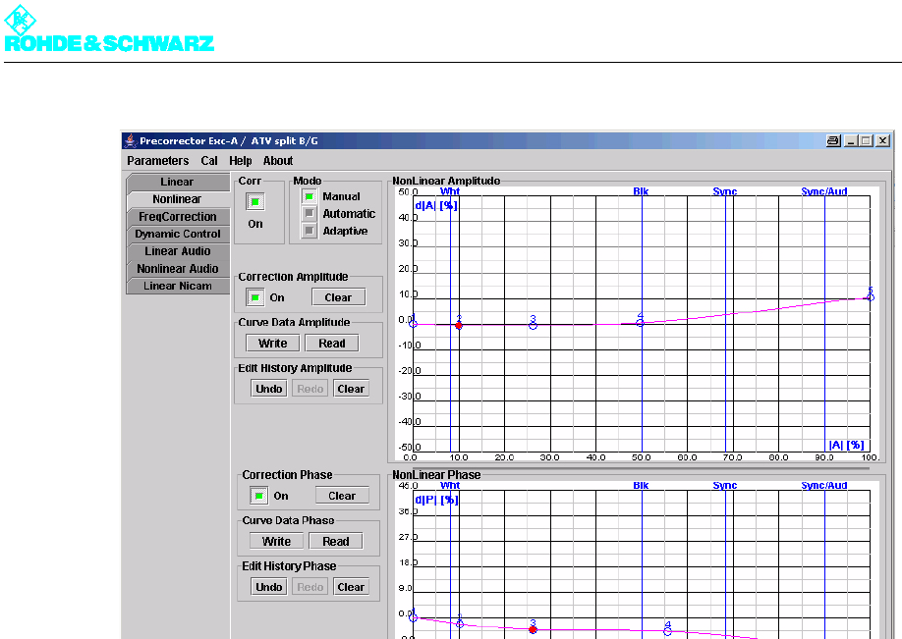Read the Curve Data Phase

[x=336, y=541]
